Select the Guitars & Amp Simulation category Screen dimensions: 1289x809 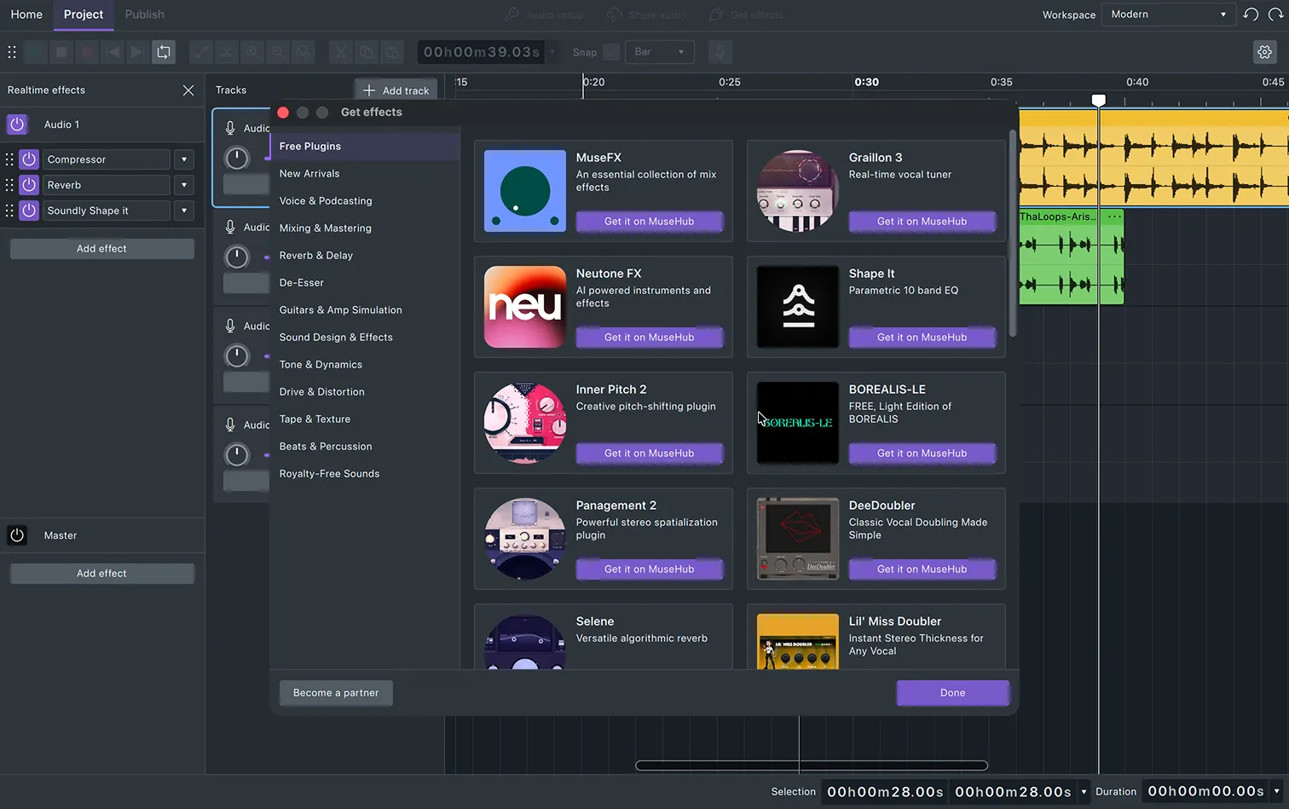click(x=365, y=310)
